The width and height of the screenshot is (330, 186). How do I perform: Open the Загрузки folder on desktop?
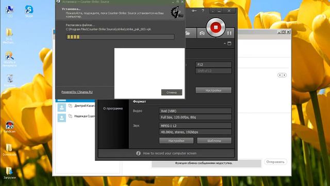coord(9,173)
